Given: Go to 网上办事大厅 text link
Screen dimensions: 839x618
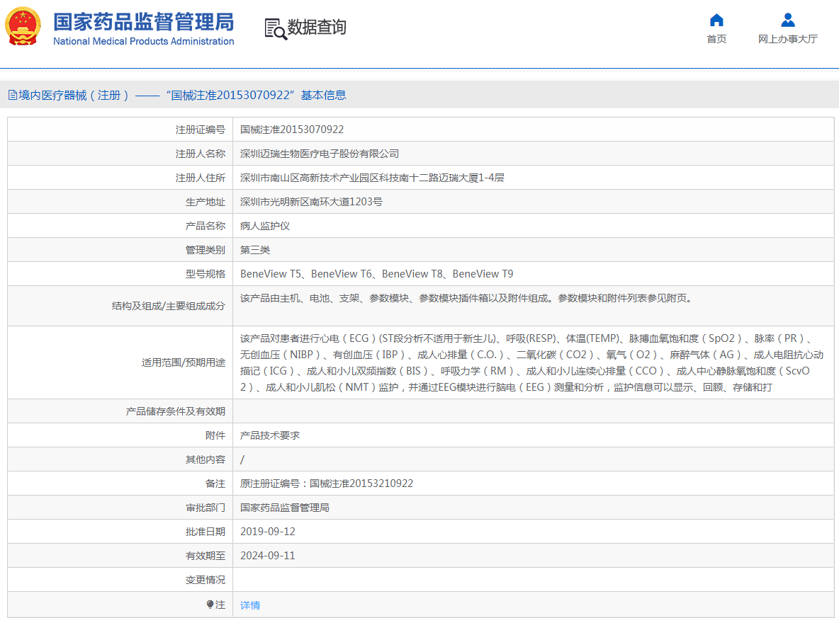Looking at the screenshot, I should [787, 39].
